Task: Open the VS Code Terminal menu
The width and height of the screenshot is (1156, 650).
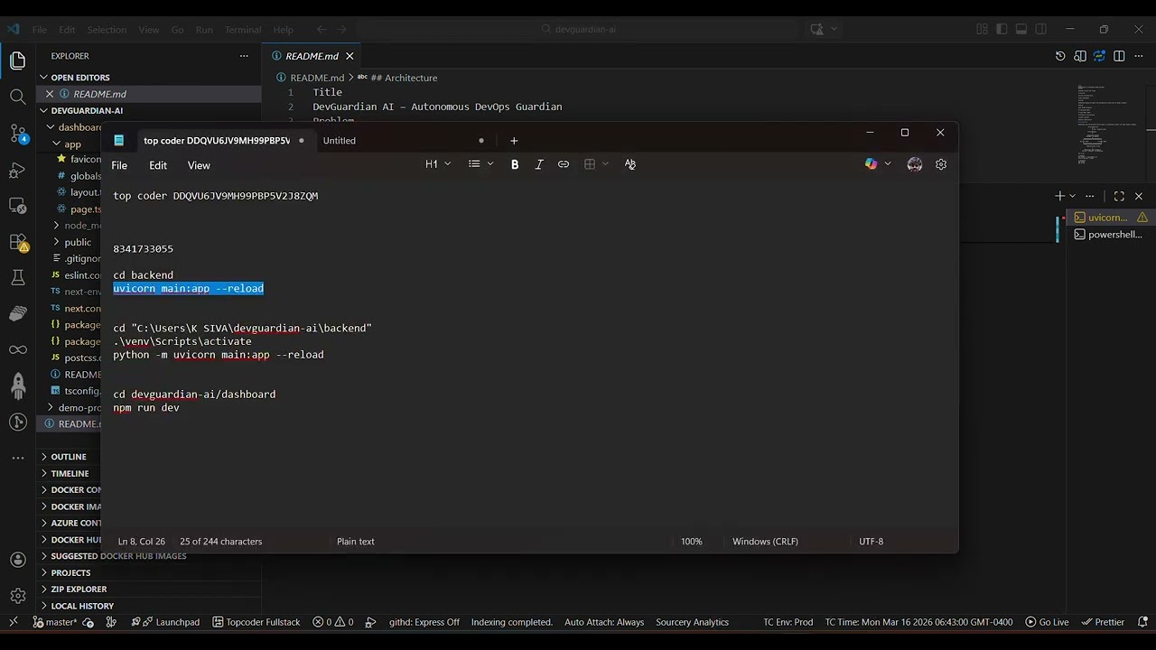Action: pyautogui.click(x=243, y=30)
